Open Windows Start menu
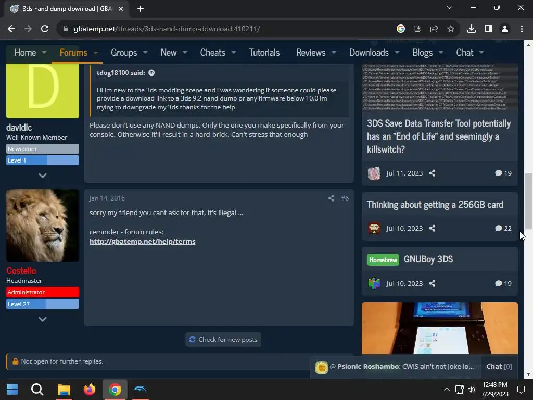This screenshot has width=533, height=400. 12,389
